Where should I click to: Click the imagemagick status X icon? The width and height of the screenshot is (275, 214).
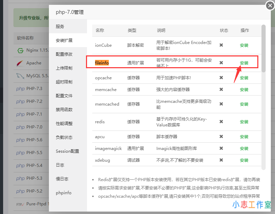pyautogui.click(x=221, y=148)
